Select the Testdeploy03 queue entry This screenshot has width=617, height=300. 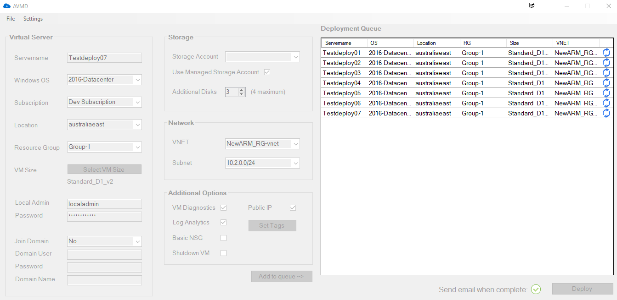point(467,73)
